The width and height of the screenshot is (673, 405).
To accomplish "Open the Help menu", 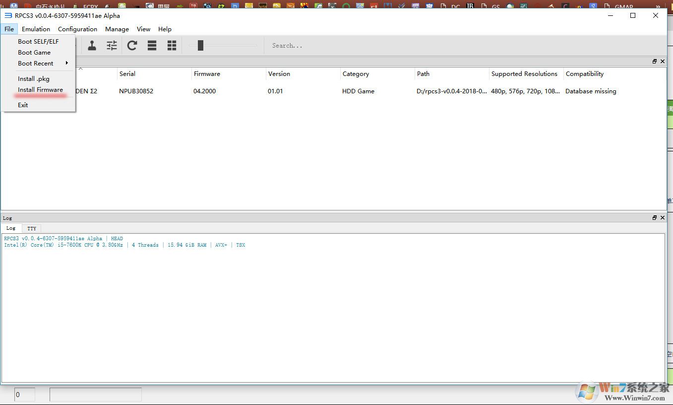I will tap(165, 29).
